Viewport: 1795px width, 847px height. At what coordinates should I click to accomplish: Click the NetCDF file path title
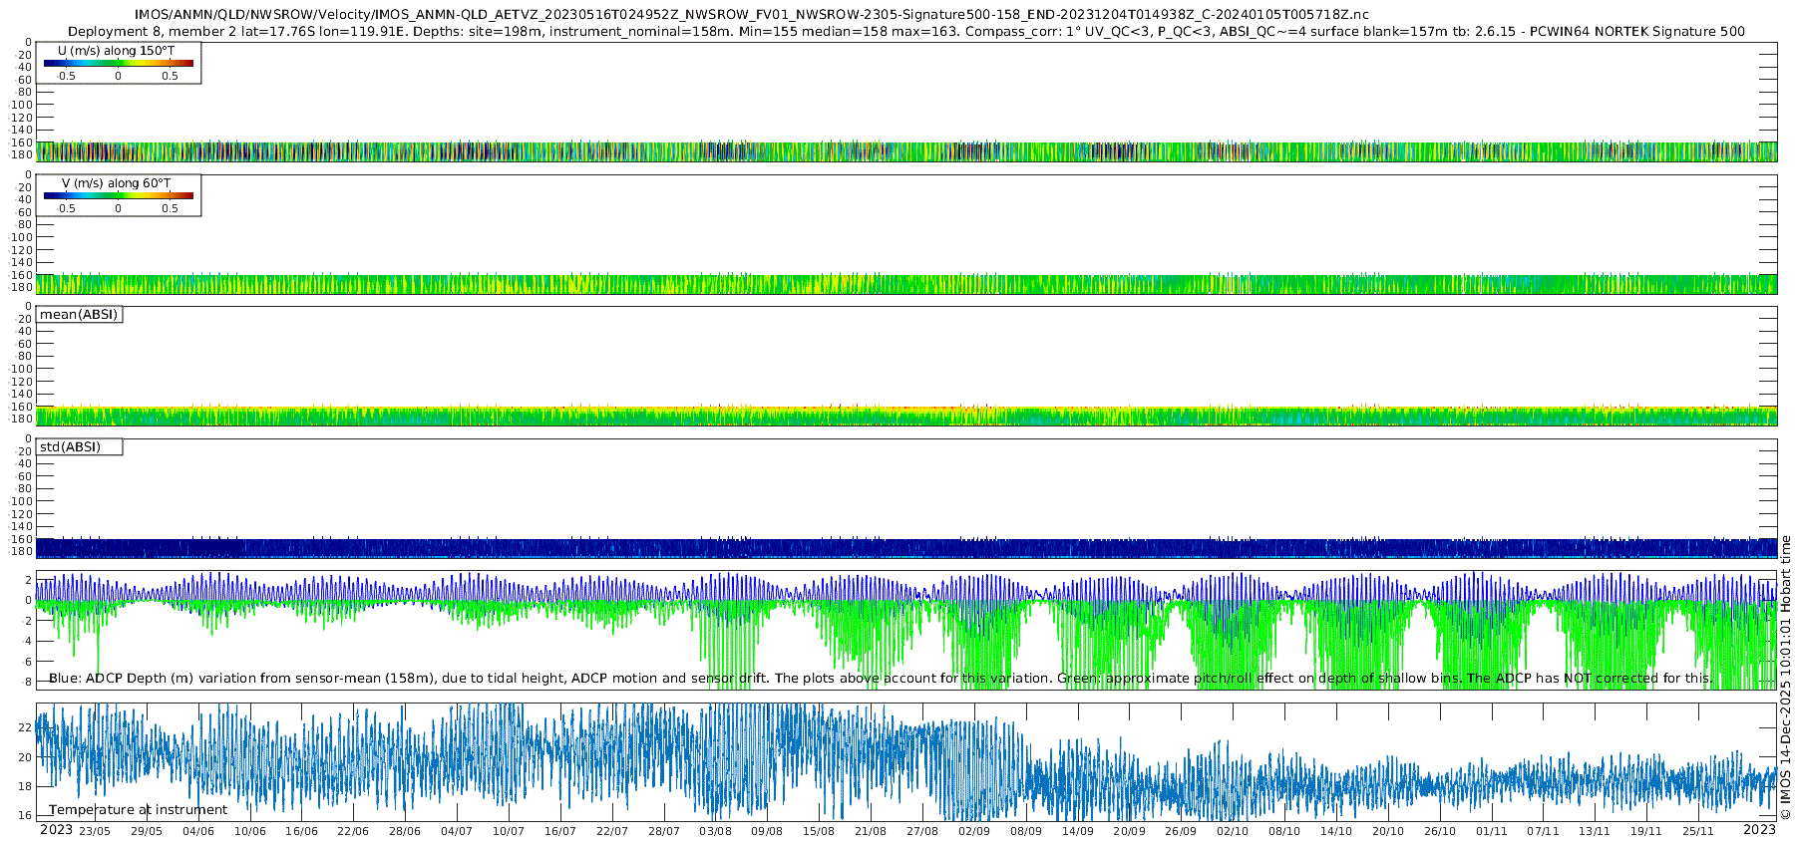(x=751, y=15)
